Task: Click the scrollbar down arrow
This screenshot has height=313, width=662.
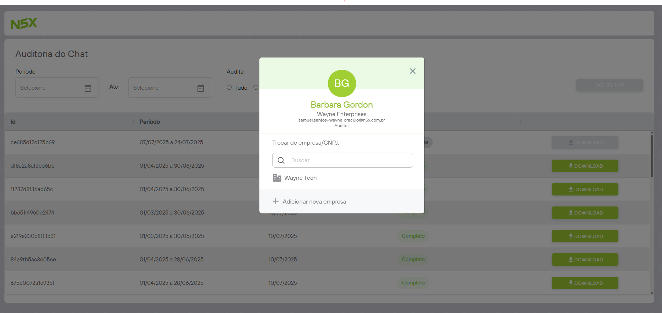Action: [x=652, y=293]
